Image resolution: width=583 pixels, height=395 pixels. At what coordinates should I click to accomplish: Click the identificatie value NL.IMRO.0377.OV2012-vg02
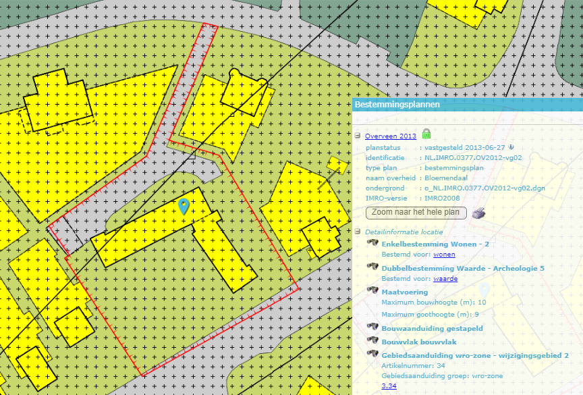click(x=473, y=158)
